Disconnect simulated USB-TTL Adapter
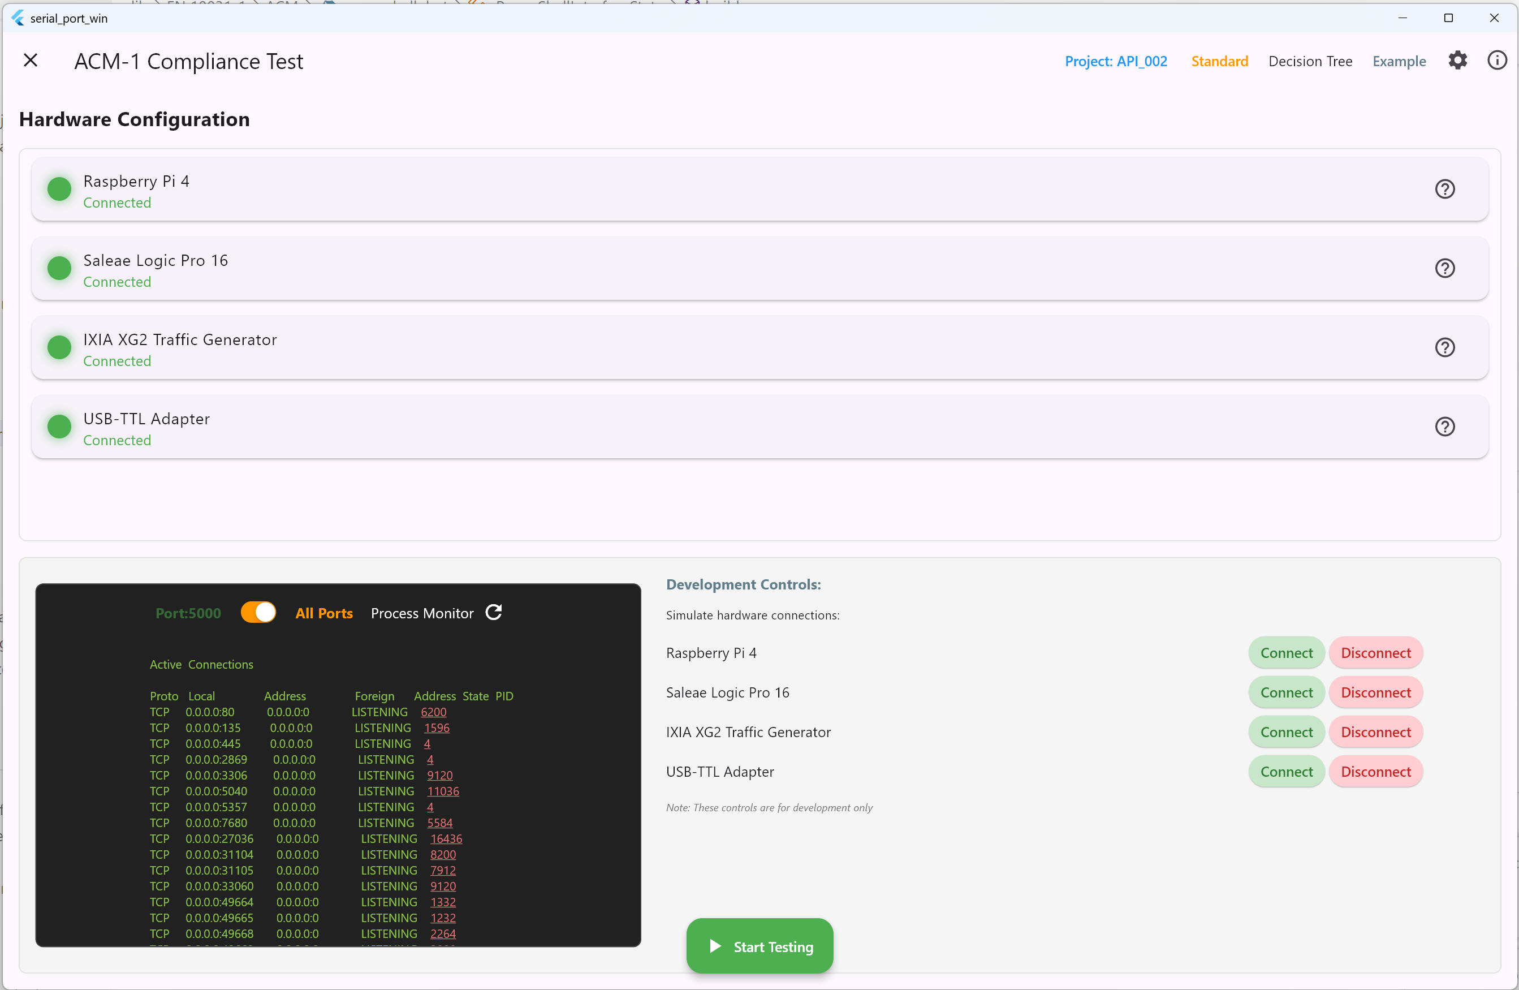Image resolution: width=1519 pixels, height=990 pixels. 1375,772
